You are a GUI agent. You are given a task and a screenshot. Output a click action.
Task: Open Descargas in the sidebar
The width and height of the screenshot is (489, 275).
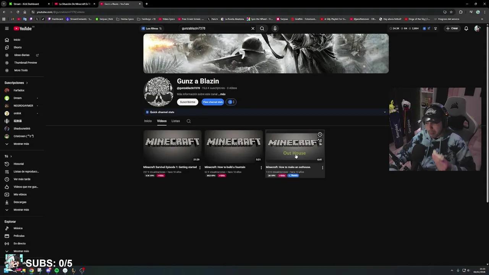tap(20, 202)
